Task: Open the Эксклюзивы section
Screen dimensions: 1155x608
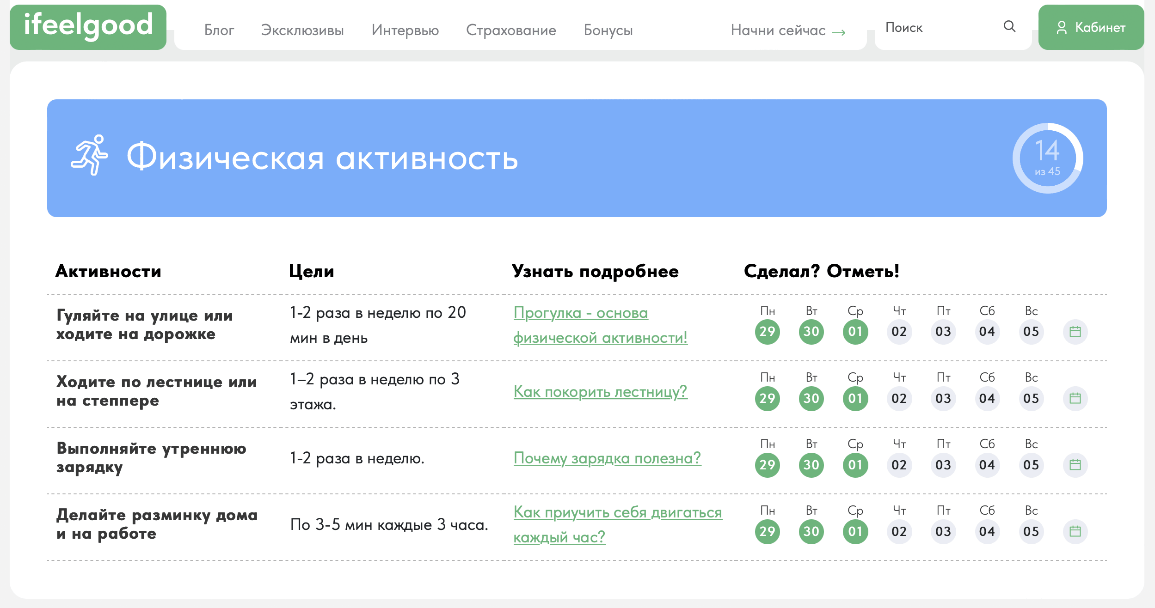Action: pos(302,30)
